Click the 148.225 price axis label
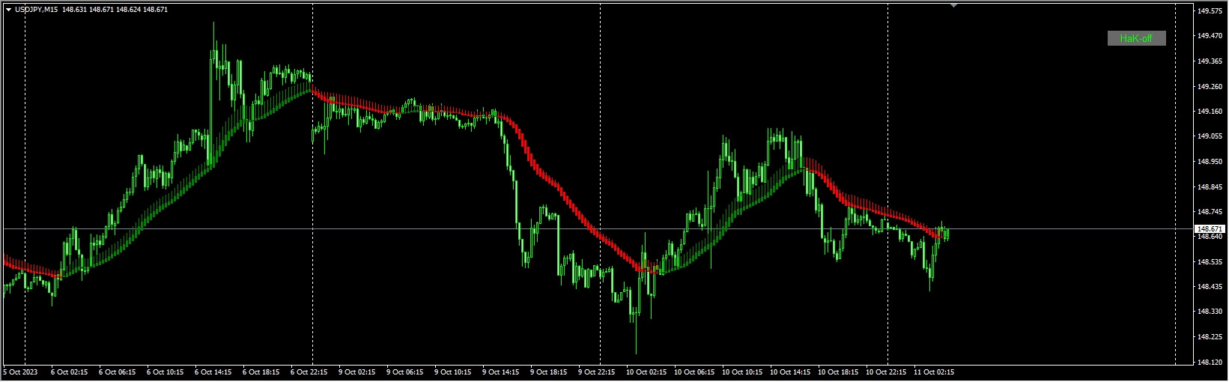1229x382 pixels. tap(1210, 336)
